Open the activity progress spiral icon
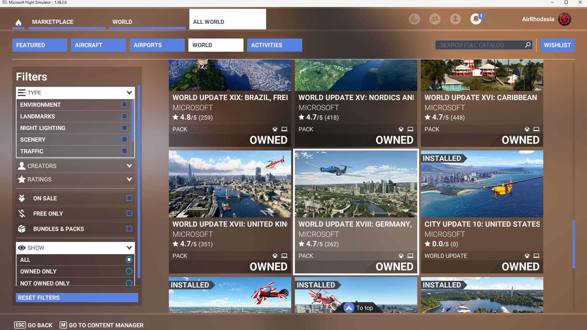The height and width of the screenshot is (330, 587). tap(414, 19)
